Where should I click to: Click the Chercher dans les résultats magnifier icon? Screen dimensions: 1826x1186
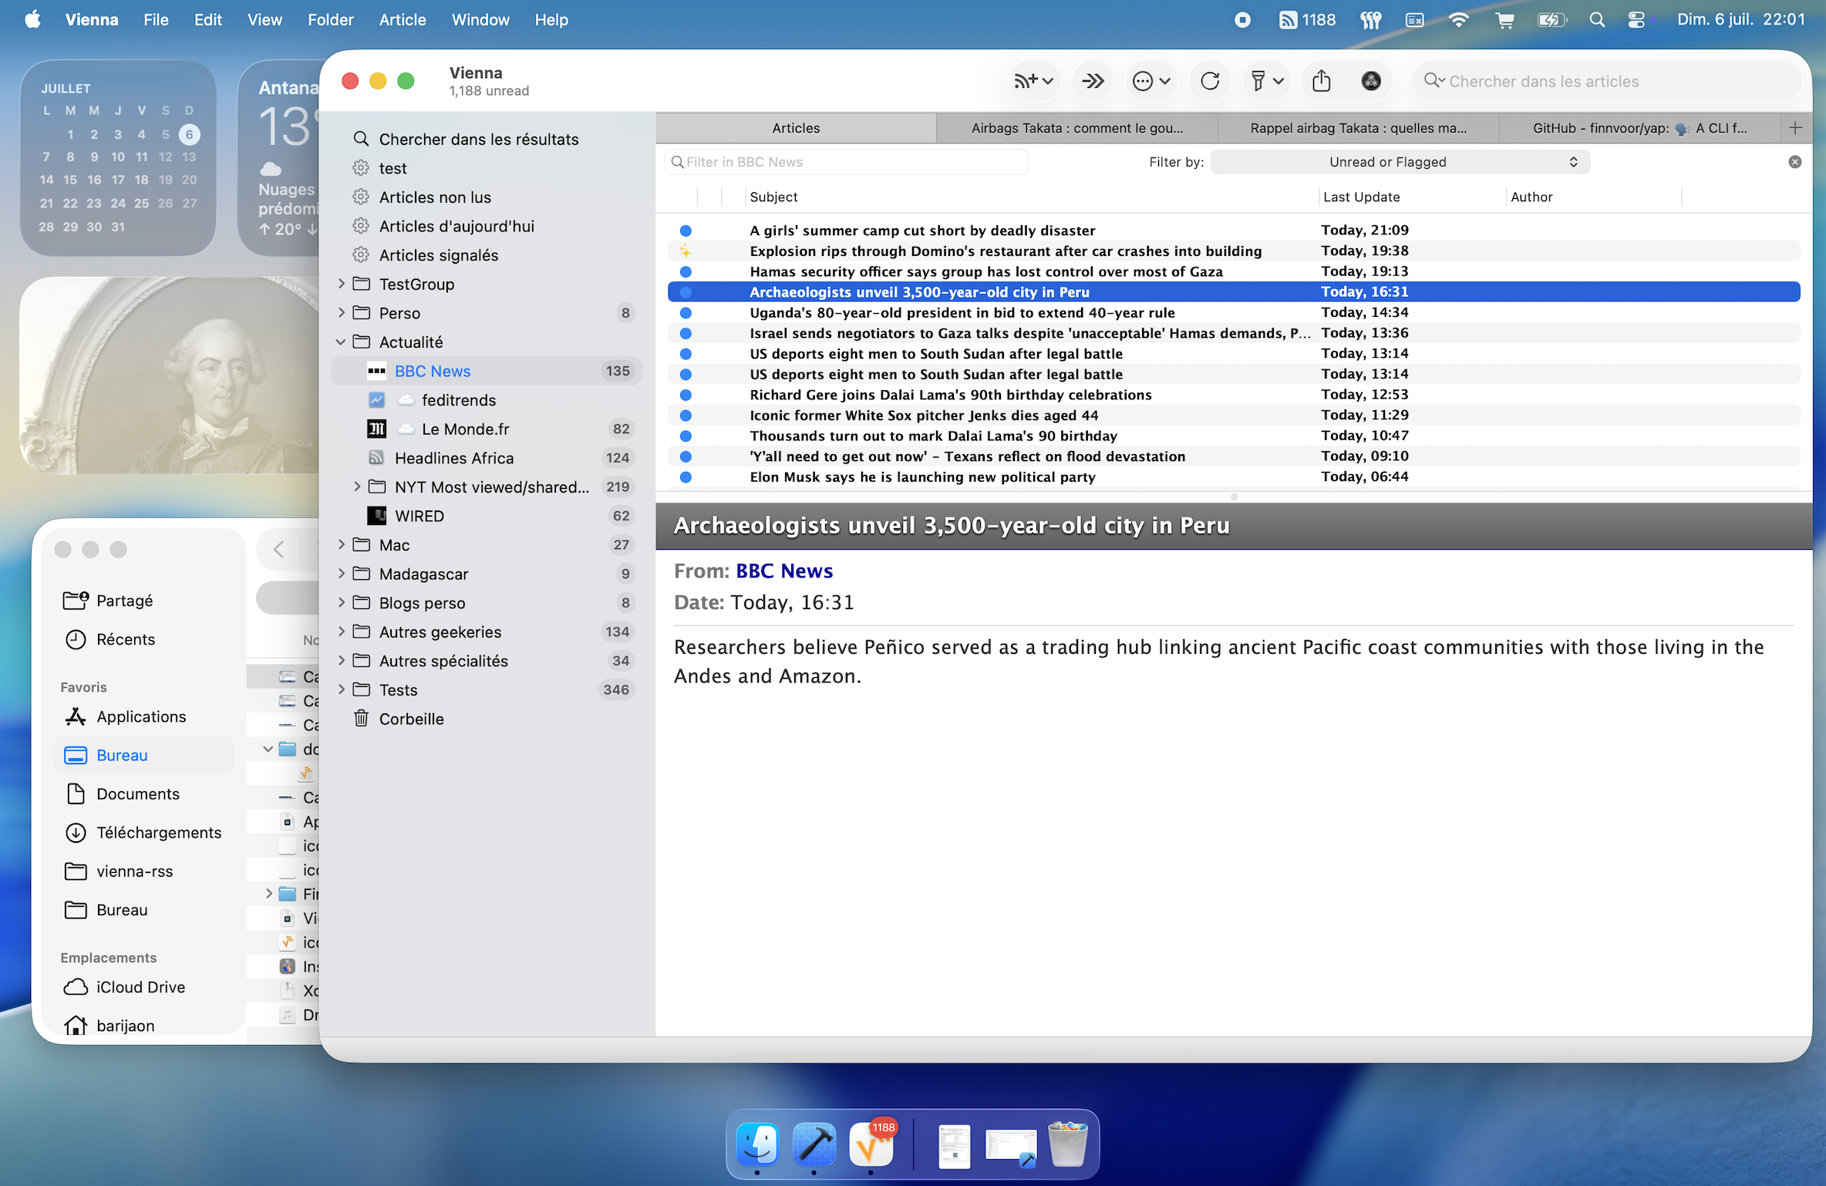click(x=361, y=139)
